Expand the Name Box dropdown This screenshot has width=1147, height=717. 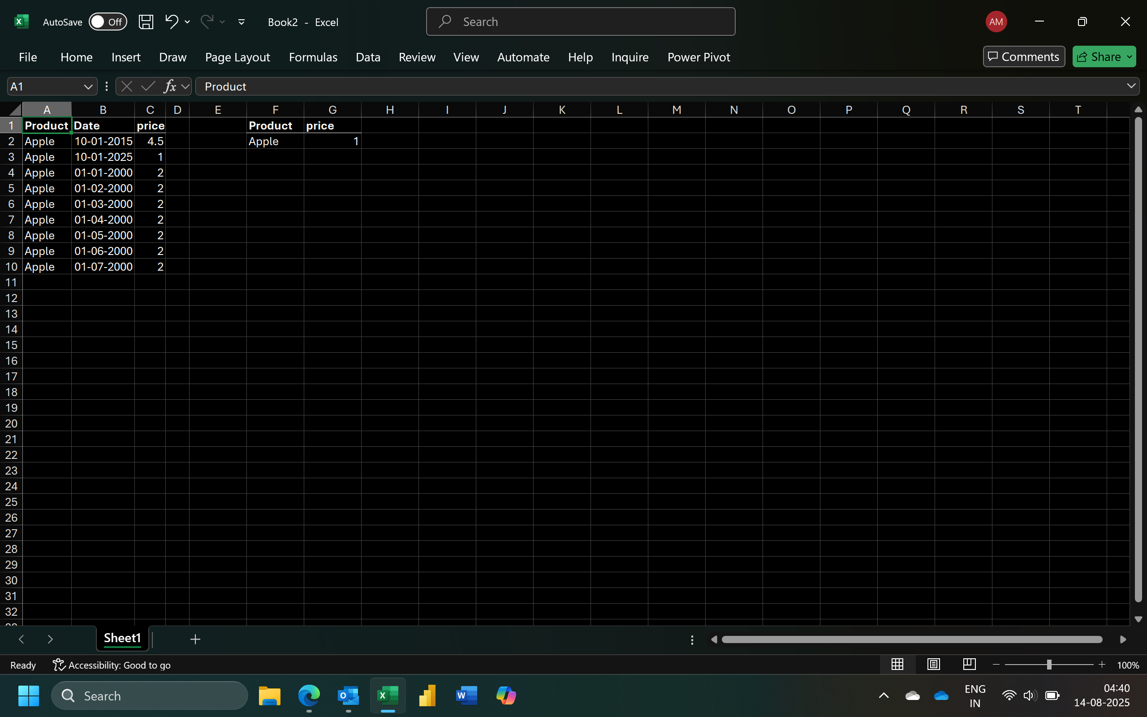[88, 86]
